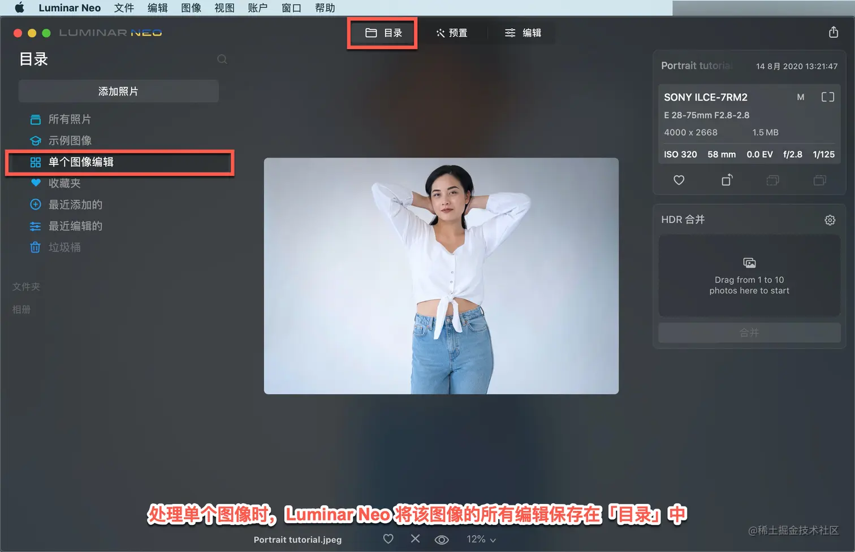This screenshot has width=855, height=552.
Task: Click the 4000 x 2668 dimensions text
Action: tap(690, 132)
